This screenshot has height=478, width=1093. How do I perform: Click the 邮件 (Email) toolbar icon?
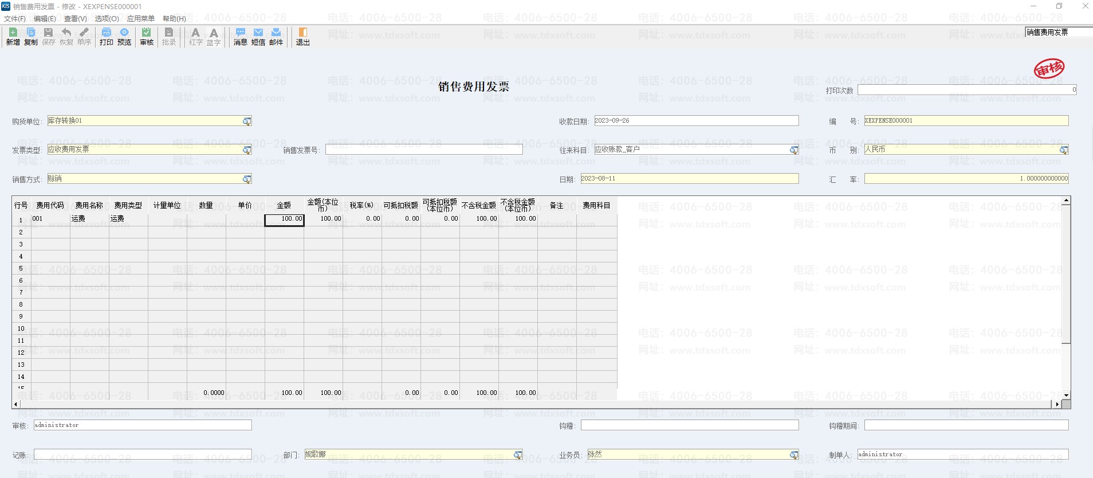point(276,36)
